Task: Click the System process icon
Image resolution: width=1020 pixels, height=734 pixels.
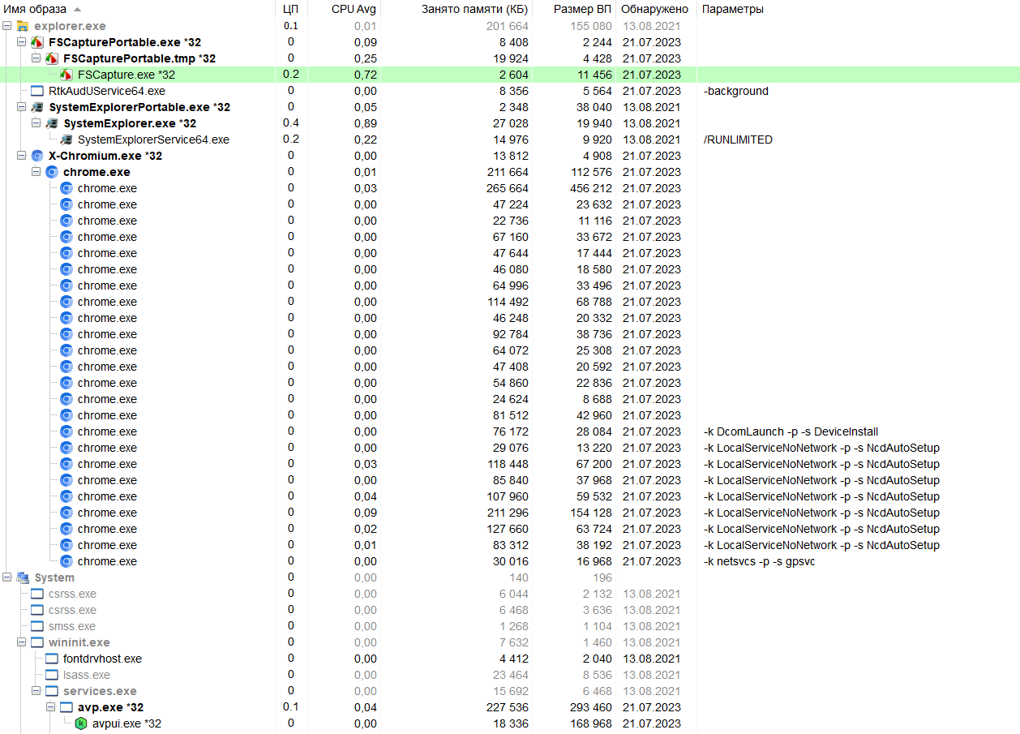Action: coord(23,577)
